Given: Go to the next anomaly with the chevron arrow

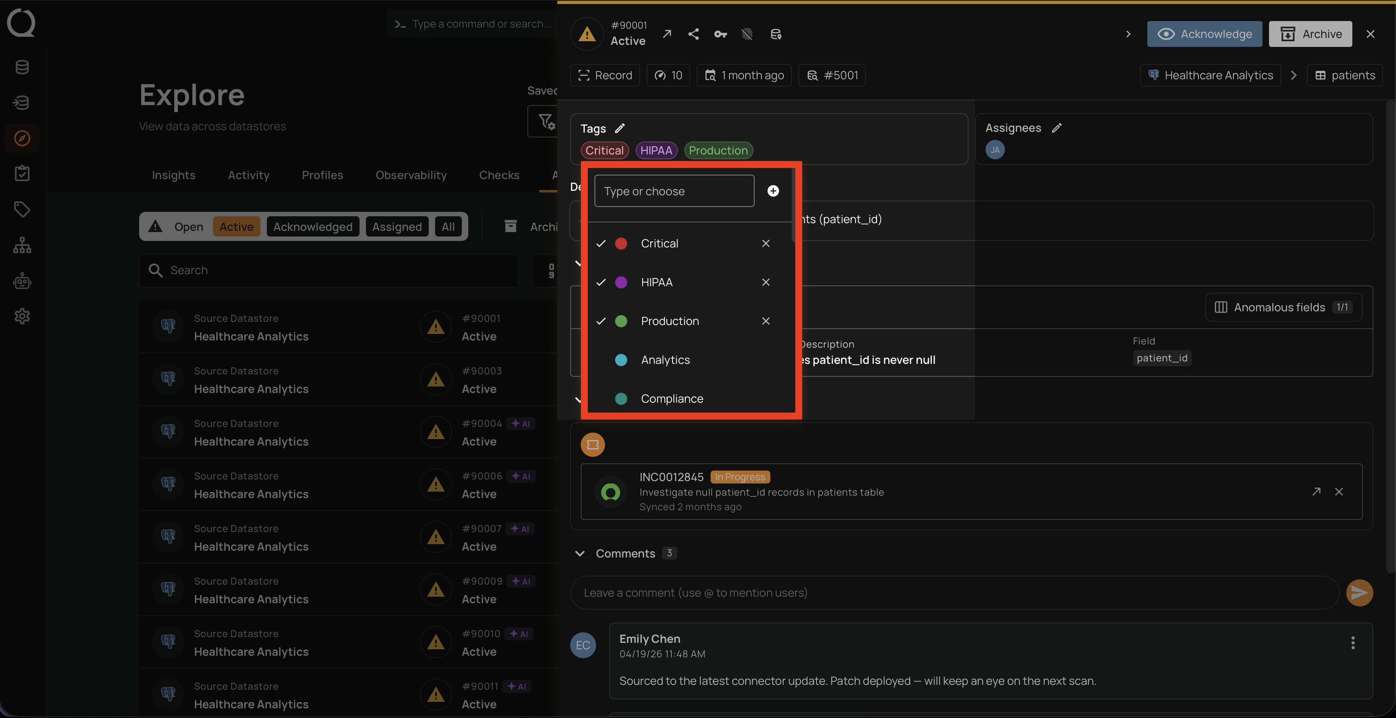Looking at the screenshot, I should coord(1128,34).
